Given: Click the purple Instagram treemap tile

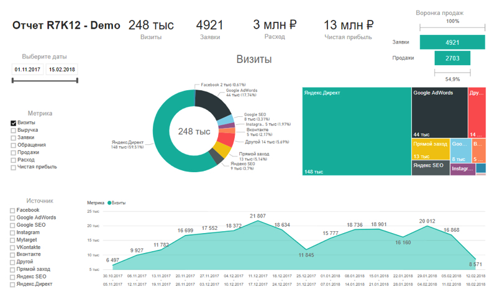Looking at the screenshot, I should tap(462, 169).
